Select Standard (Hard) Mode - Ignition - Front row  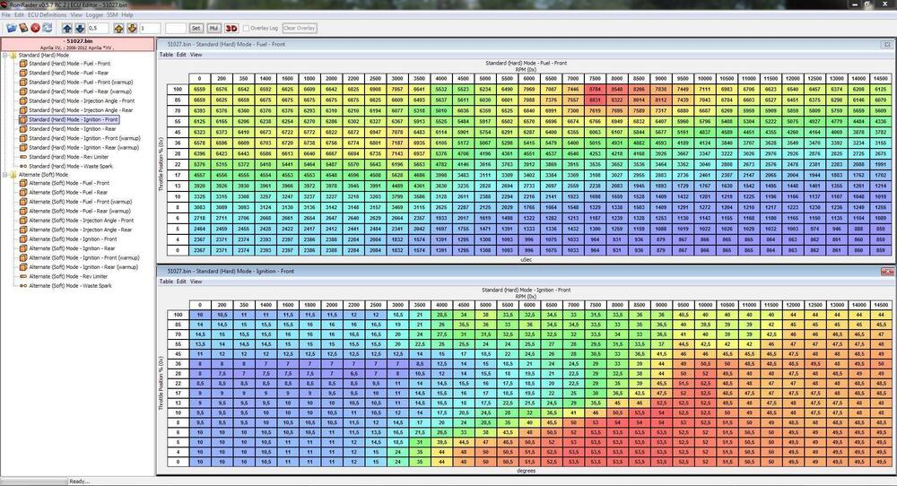(74, 119)
